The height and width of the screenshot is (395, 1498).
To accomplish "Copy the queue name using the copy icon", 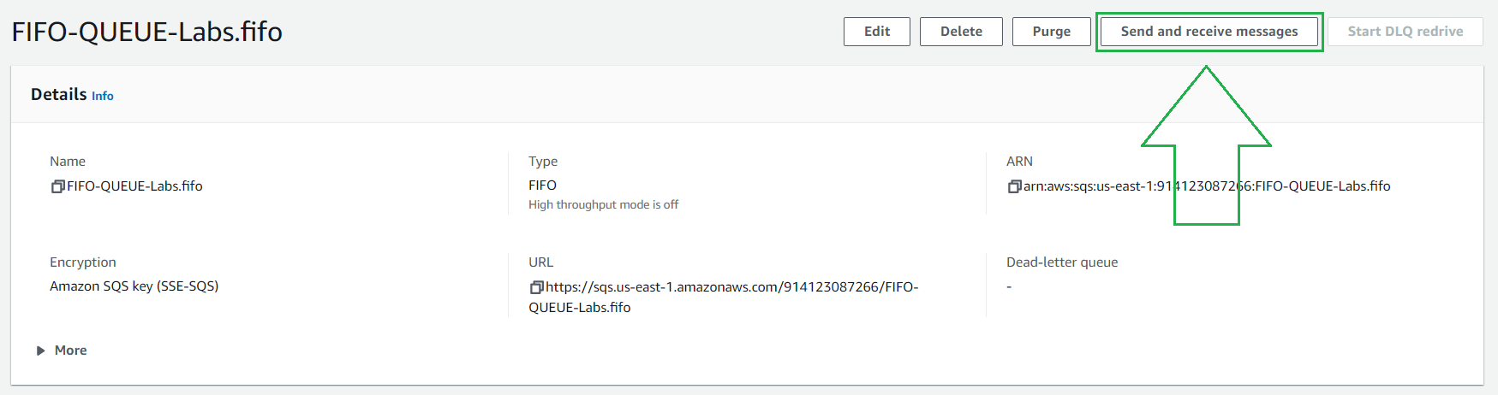I will (x=57, y=186).
